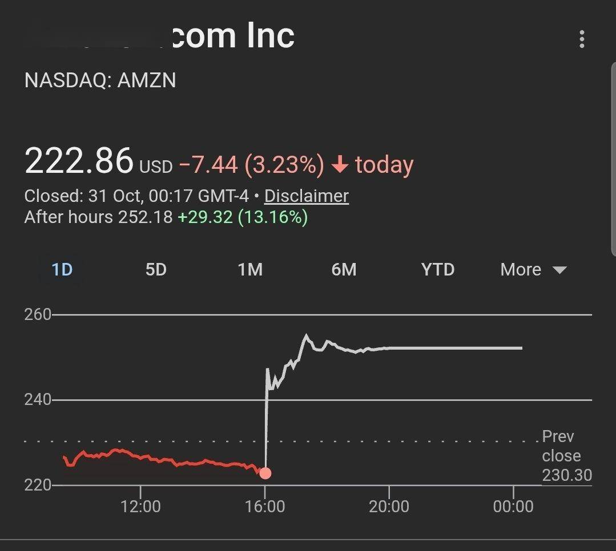Switch to the 5D chart range
Viewport: 616px width, 551px height.
coord(156,269)
